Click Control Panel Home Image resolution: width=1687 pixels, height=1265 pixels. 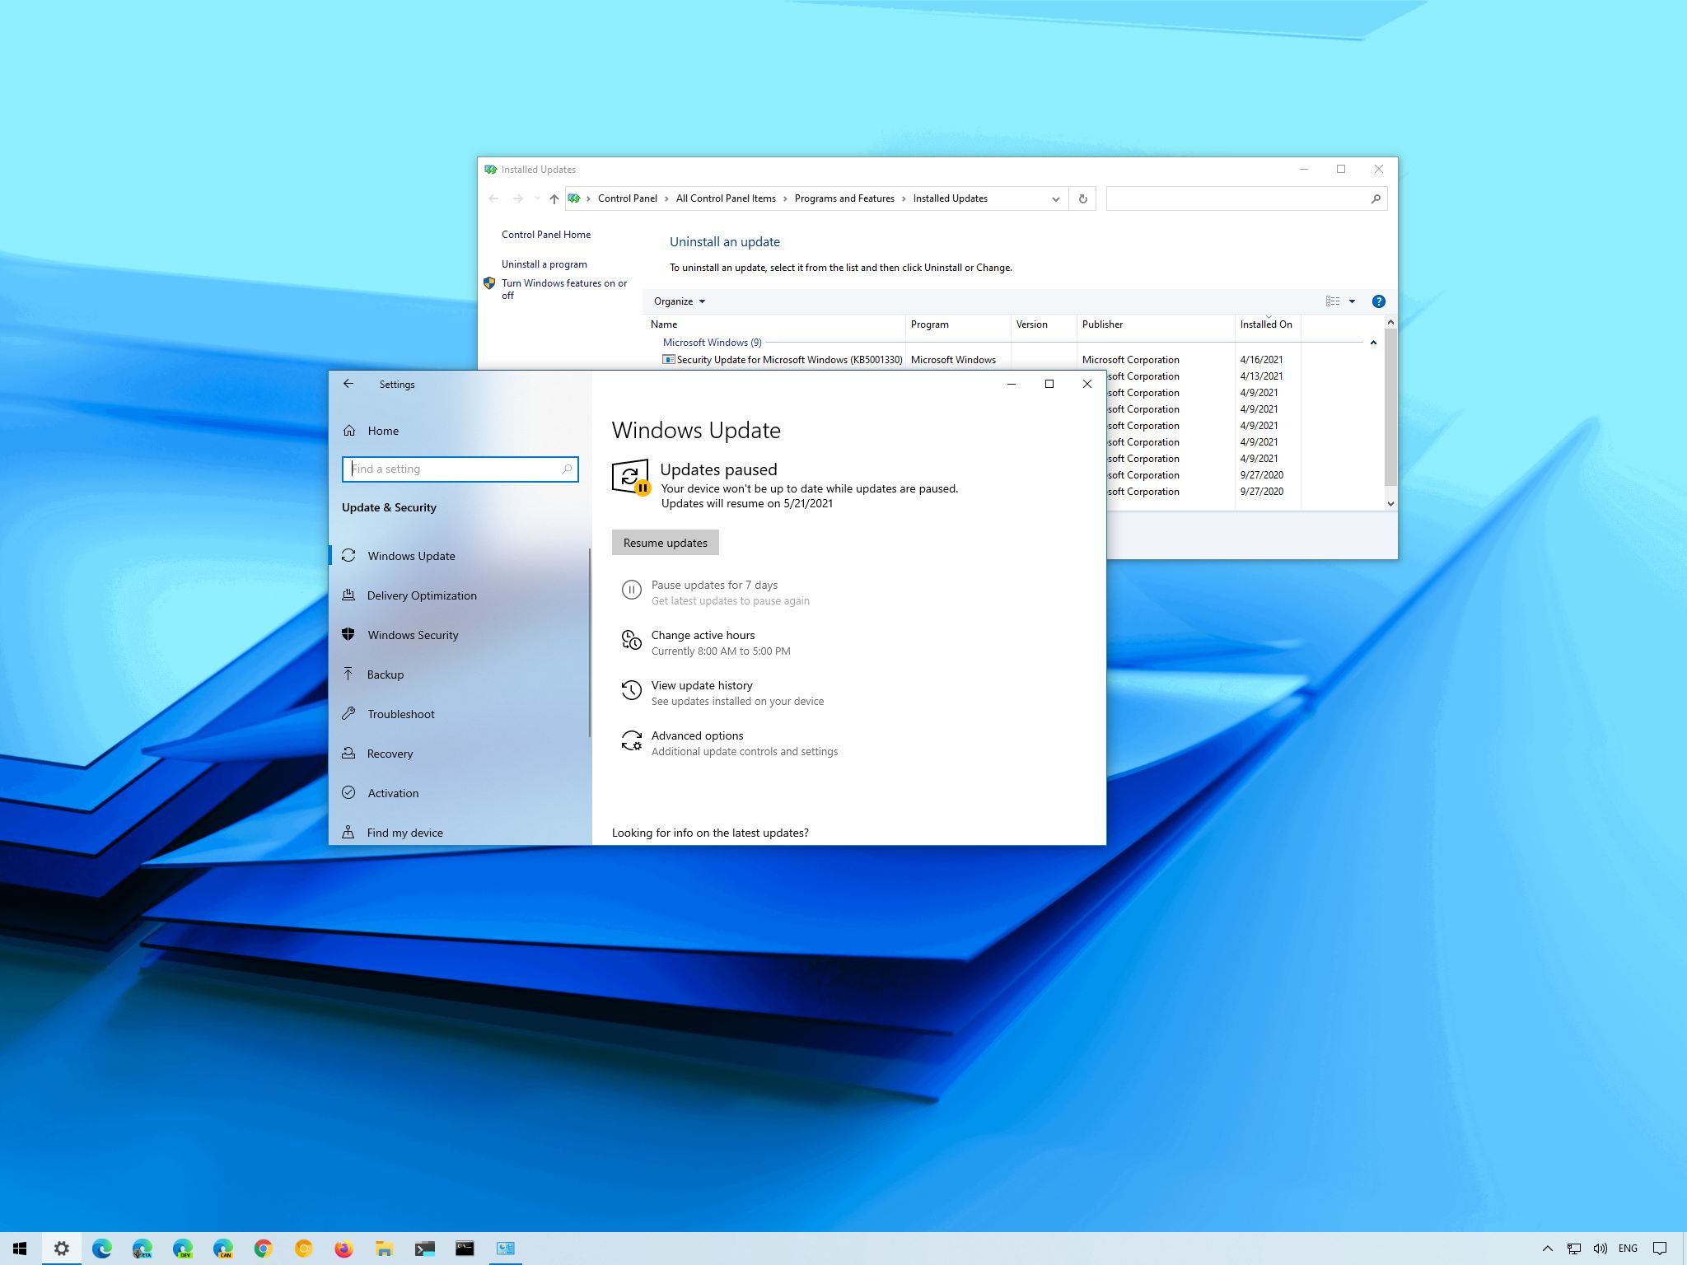pos(546,235)
